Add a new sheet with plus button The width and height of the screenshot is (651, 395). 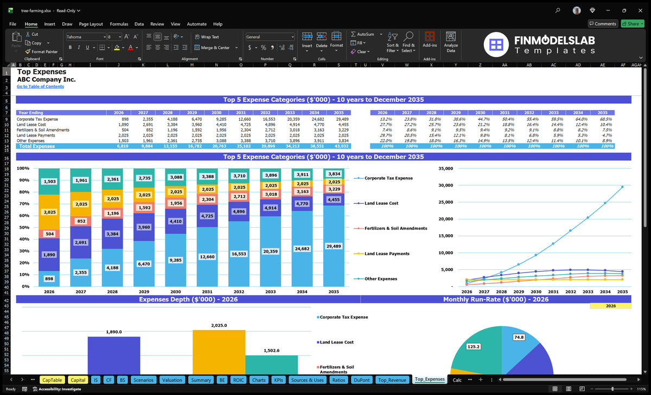(480, 380)
